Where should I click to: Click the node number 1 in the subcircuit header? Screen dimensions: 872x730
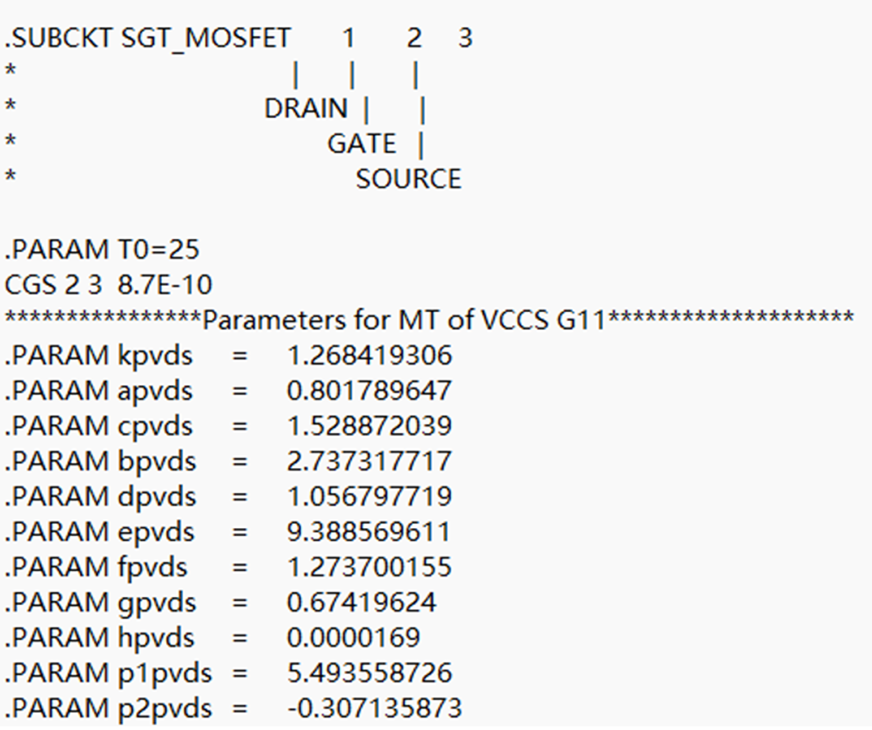[349, 38]
